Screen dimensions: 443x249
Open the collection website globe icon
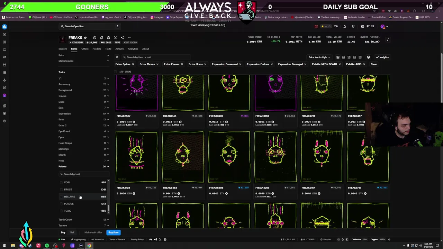[x=108, y=38]
